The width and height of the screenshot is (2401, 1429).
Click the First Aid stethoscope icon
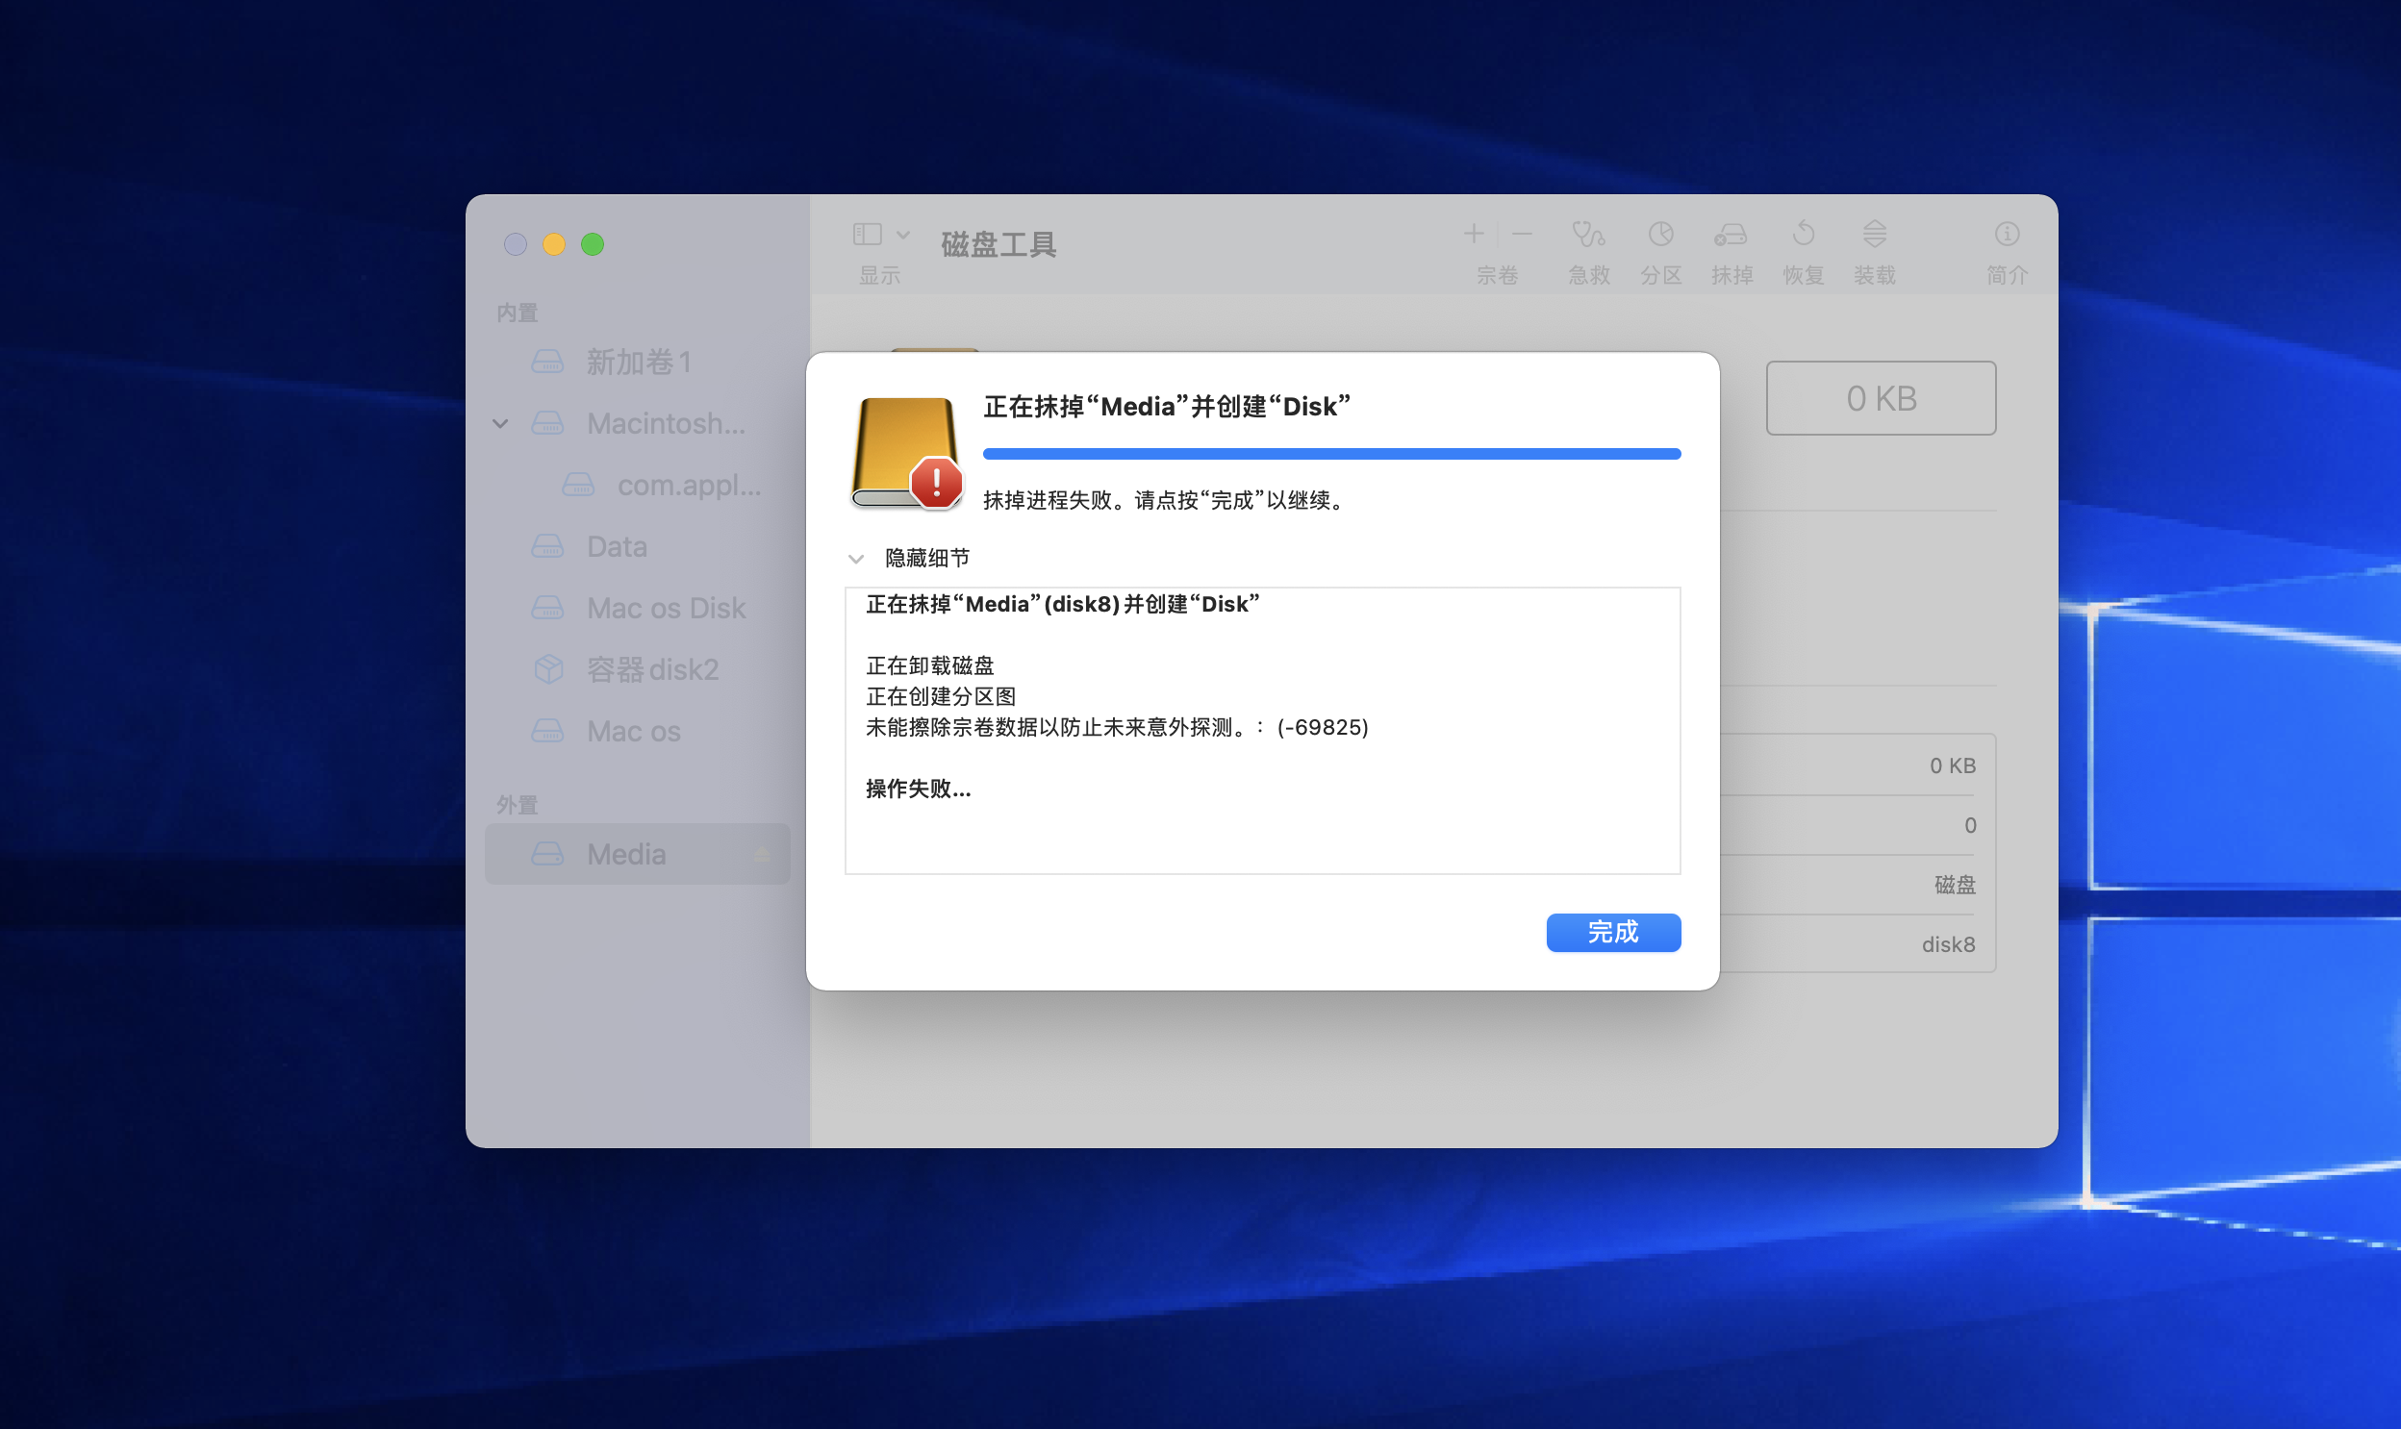pos(1588,234)
